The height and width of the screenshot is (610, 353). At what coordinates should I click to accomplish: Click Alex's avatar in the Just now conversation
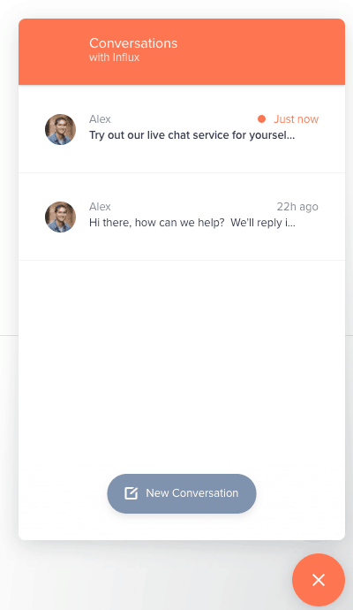coord(60,130)
